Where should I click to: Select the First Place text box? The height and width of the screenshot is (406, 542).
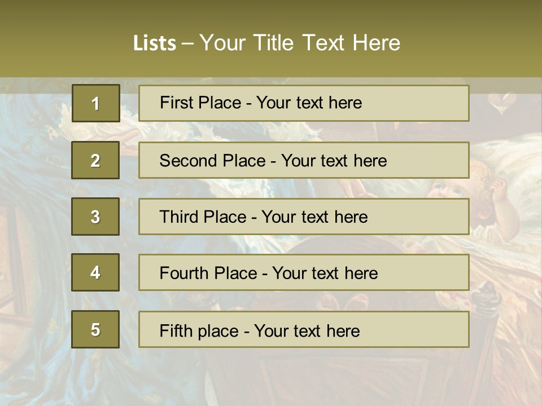coord(304,103)
